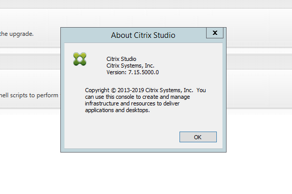Click the Version 7.15.5000.0 text

tap(132, 72)
